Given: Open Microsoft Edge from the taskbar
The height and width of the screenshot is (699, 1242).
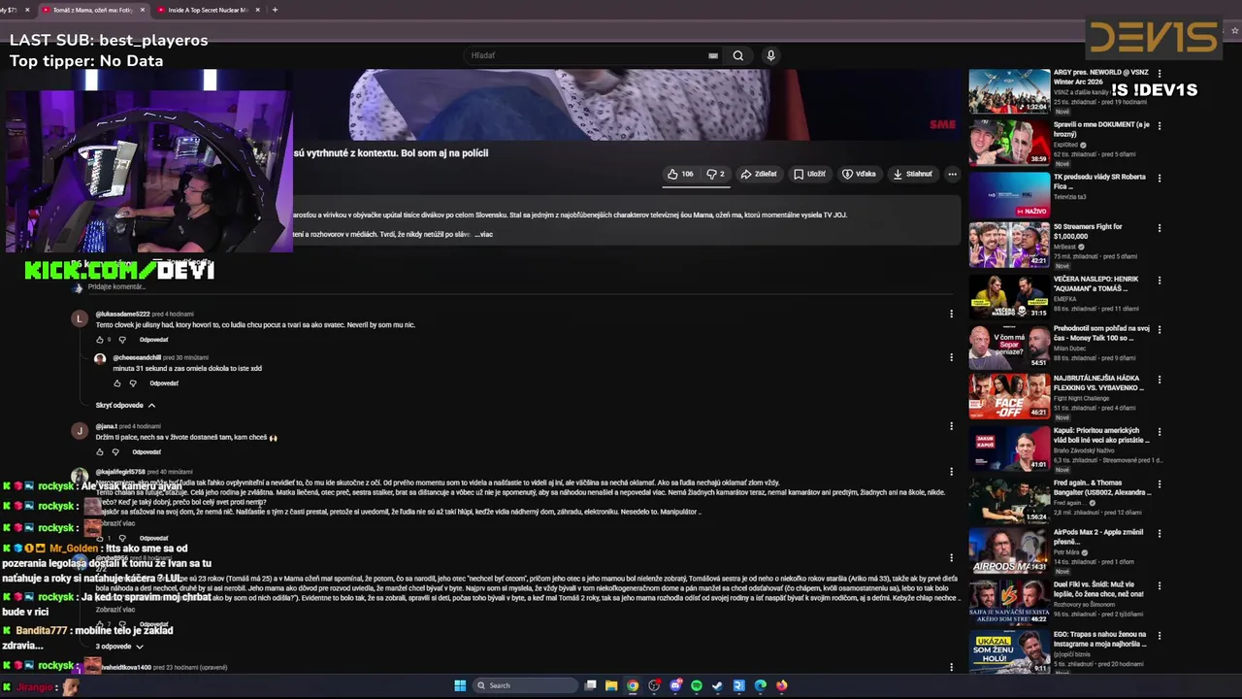Looking at the screenshot, I should click(x=761, y=685).
